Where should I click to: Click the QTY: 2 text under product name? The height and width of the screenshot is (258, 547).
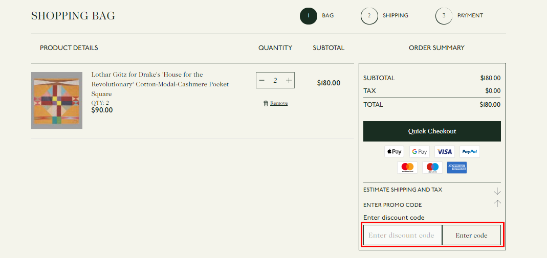click(x=100, y=103)
